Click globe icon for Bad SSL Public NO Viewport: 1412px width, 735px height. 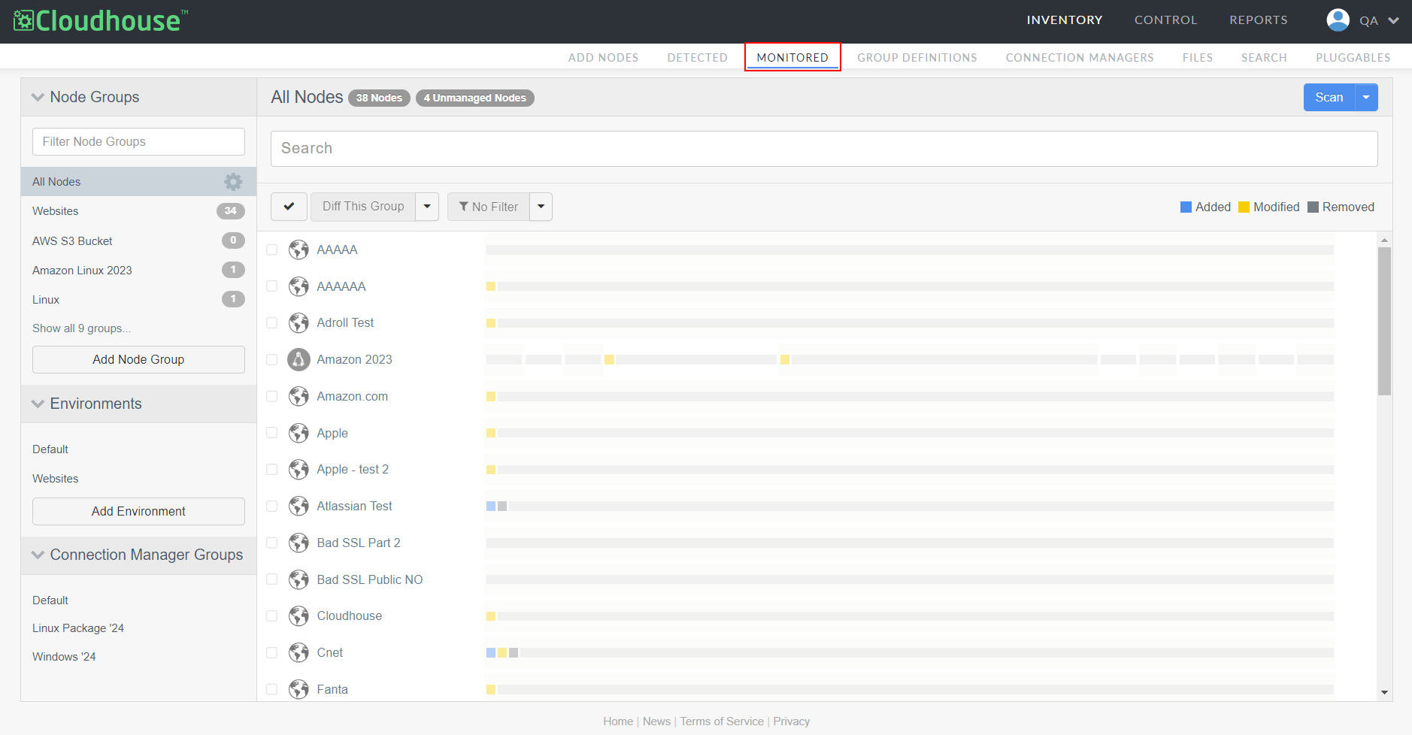(298, 579)
